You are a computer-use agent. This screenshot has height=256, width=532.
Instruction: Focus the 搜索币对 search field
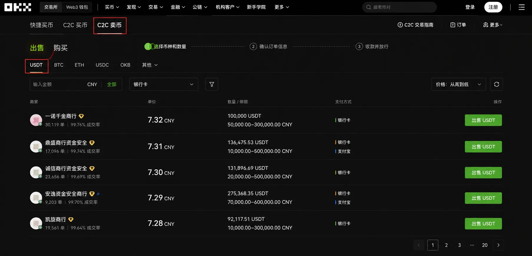(399, 7)
